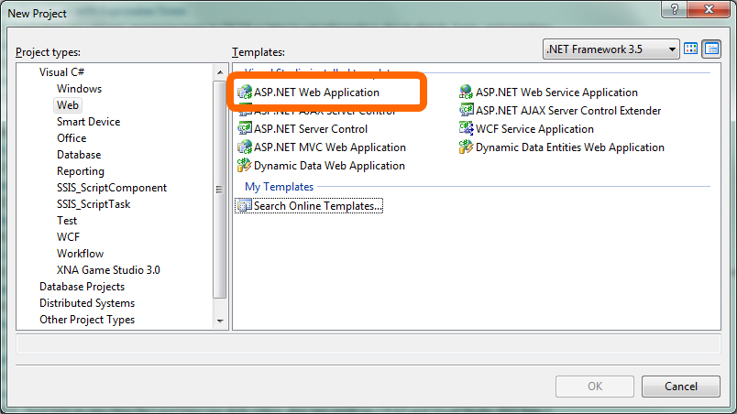
Task: Select Visual C# project type
Action: pos(61,72)
